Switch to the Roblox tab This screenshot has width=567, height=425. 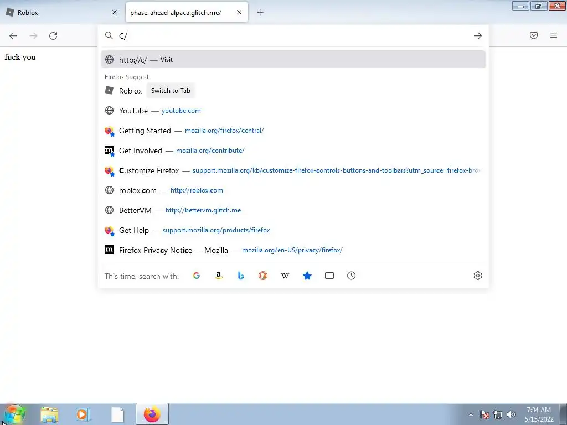(x=61, y=13)
